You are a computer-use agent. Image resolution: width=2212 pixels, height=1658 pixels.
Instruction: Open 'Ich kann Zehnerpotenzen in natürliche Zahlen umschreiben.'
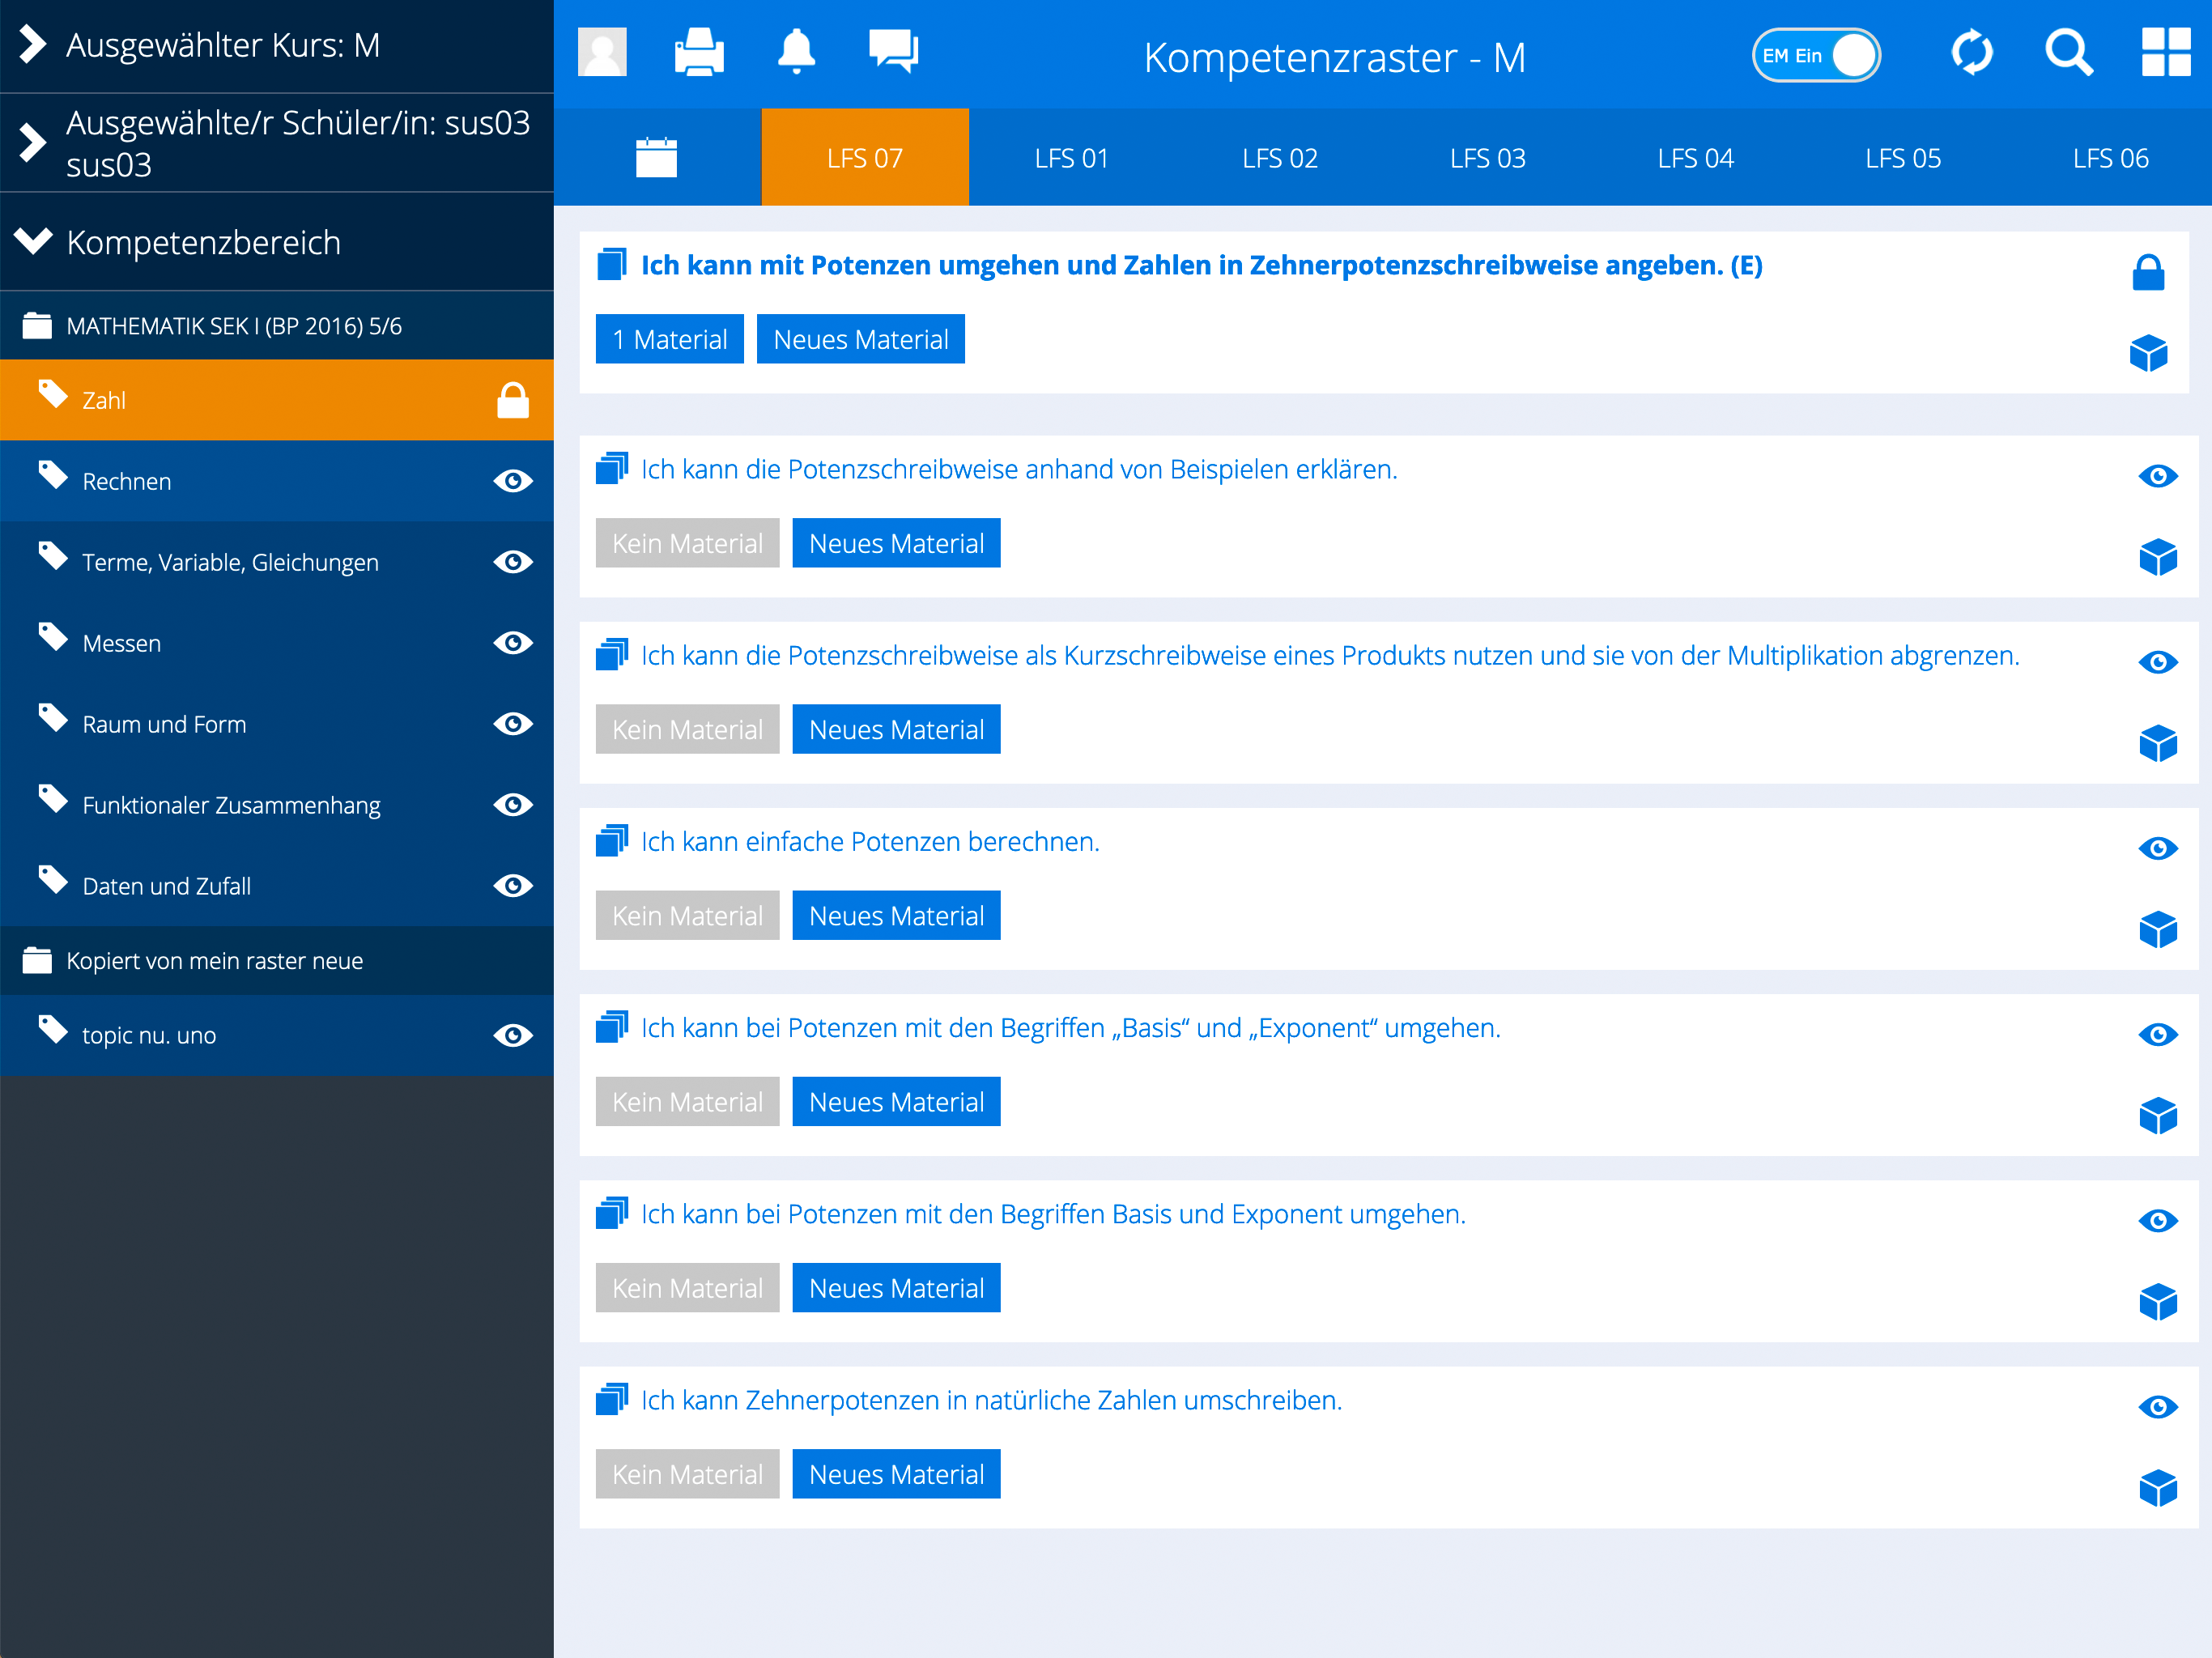pyautogui.click(x=992, y=1400)
